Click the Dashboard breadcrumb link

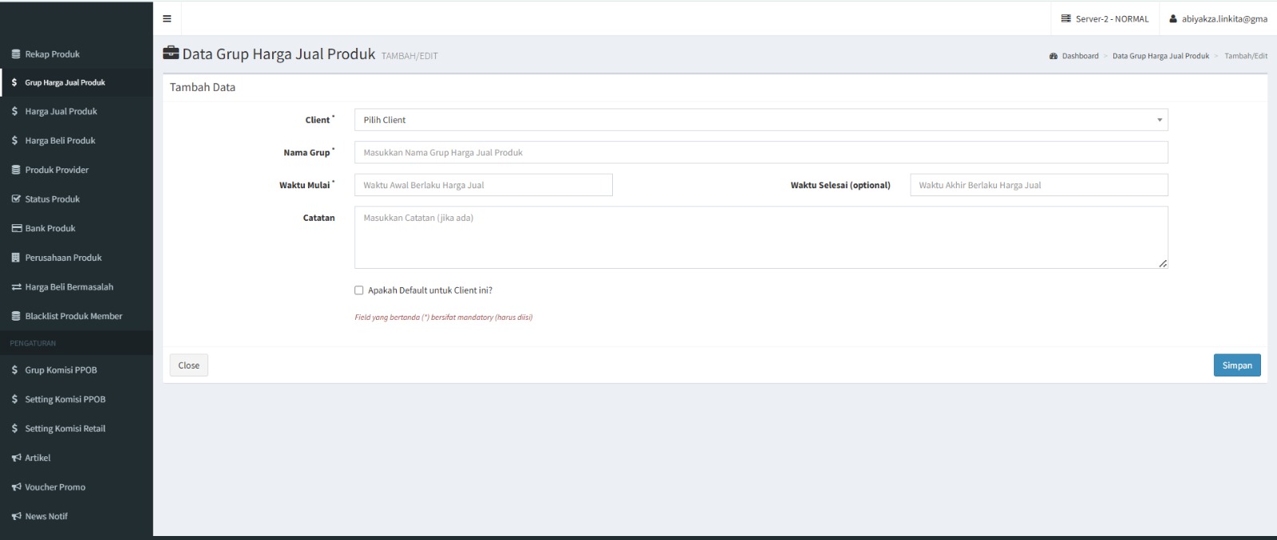pyautogui.click(x=1079, y=56)
